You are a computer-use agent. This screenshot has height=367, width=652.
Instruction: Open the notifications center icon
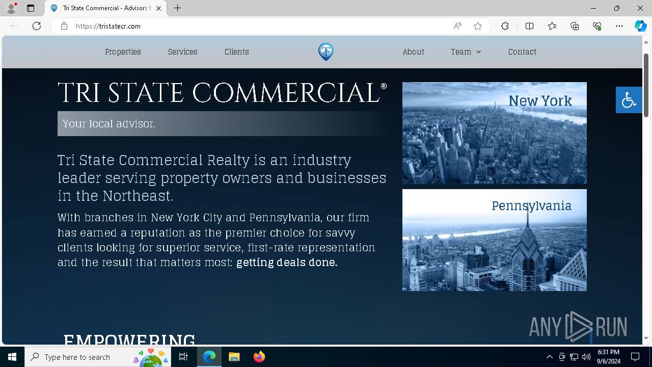[x=635, y=357]
